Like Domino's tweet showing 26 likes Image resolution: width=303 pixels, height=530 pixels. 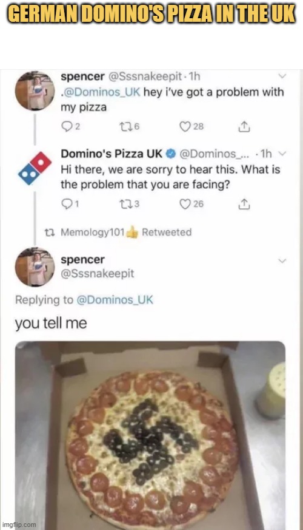point(185,204)
